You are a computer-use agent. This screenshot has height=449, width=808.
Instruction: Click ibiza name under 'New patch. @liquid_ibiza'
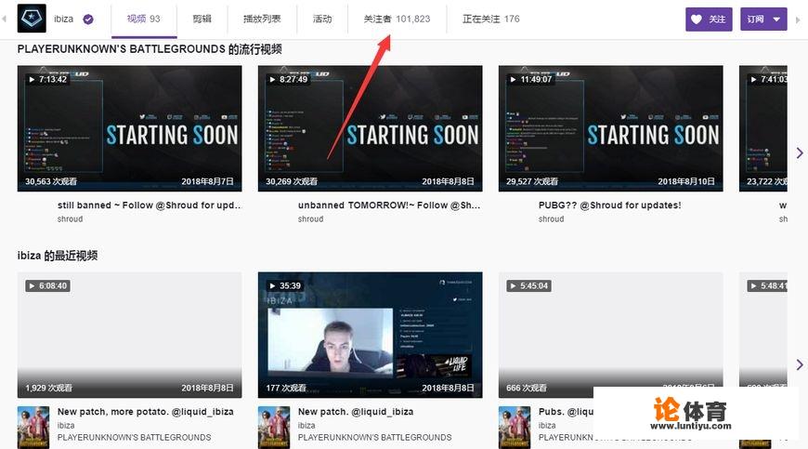pyautogui.click(x=306, y=425)
